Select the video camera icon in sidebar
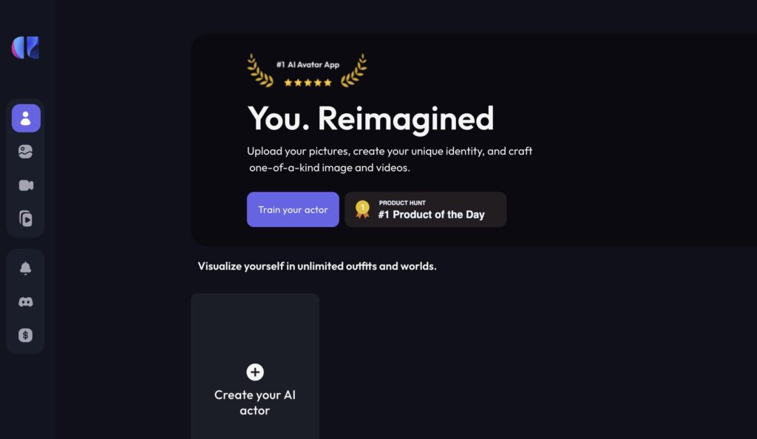 [x=26, y=186]
